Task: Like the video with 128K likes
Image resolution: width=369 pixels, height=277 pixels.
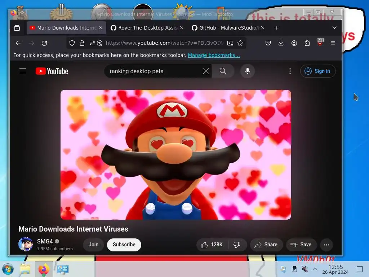Action: (x=212, y=245)
